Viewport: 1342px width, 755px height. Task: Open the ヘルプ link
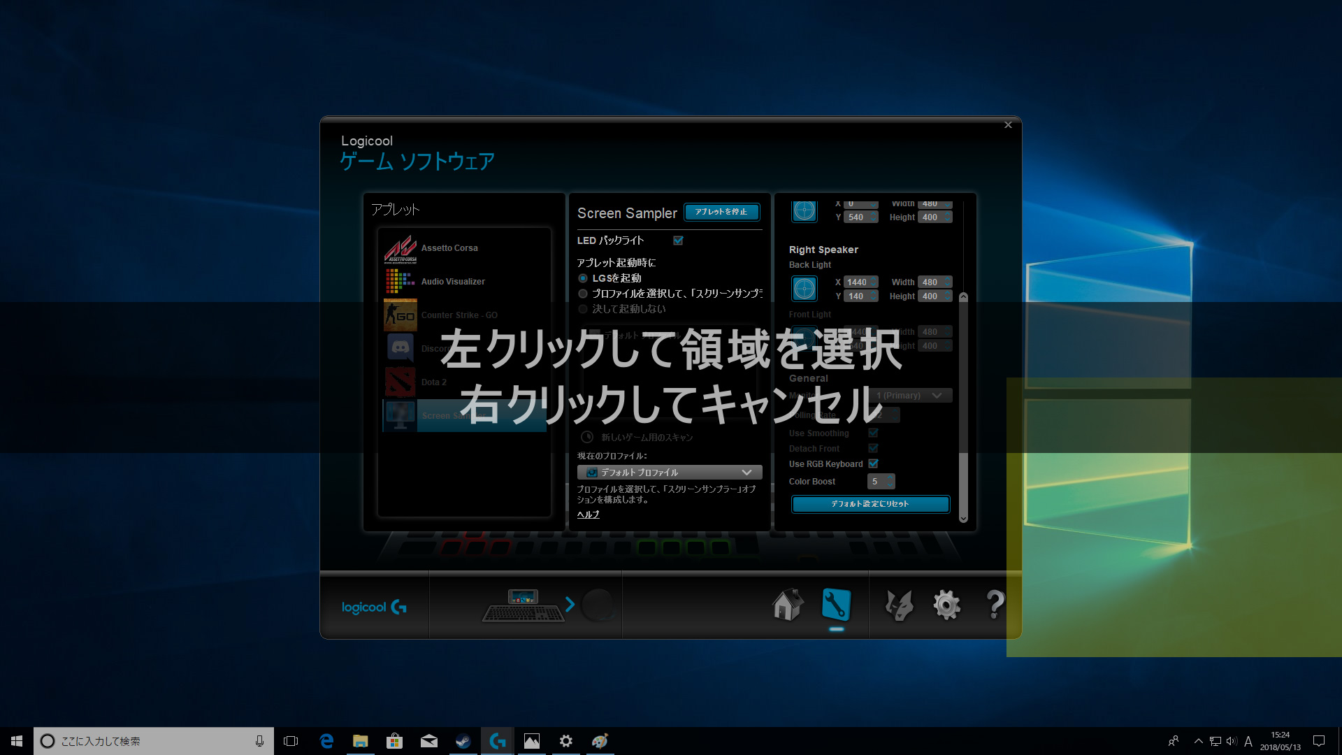click(x=588, y=515)
